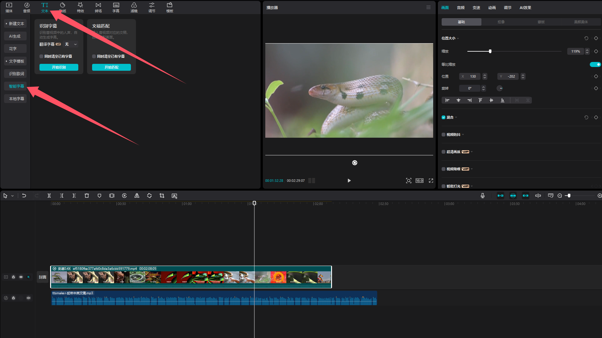Open the AI生成 sidebar option
The width and height of the screenshot is (602, 338).
pyautogui.click(x=15, y=36)
